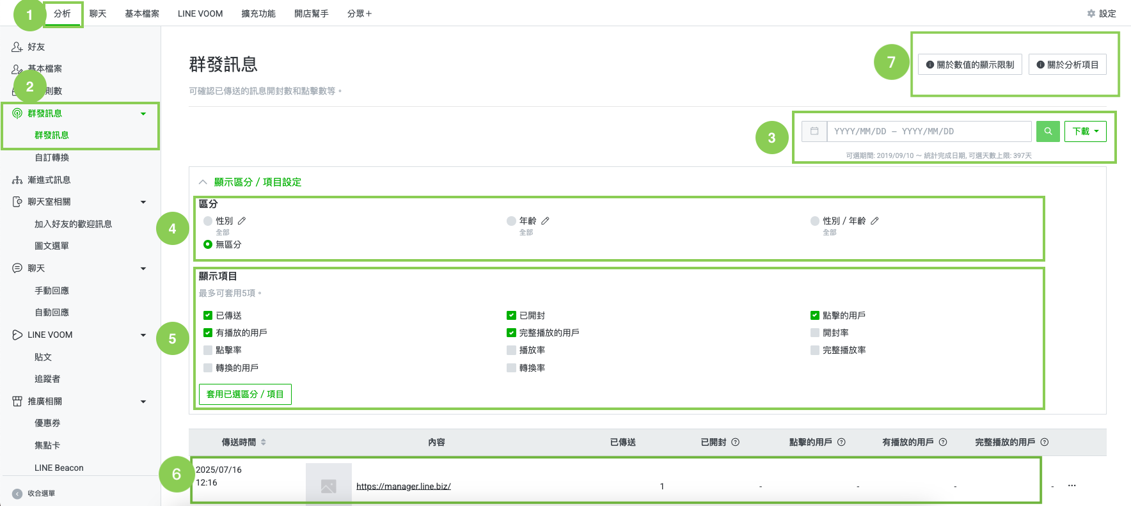Click the help icon next to 已開封 column
The width and height of the screenshot is (1131, 506).
[735, 442]
